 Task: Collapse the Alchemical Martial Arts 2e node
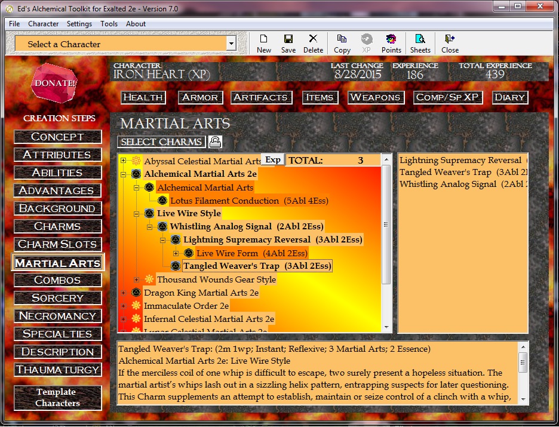124,174
